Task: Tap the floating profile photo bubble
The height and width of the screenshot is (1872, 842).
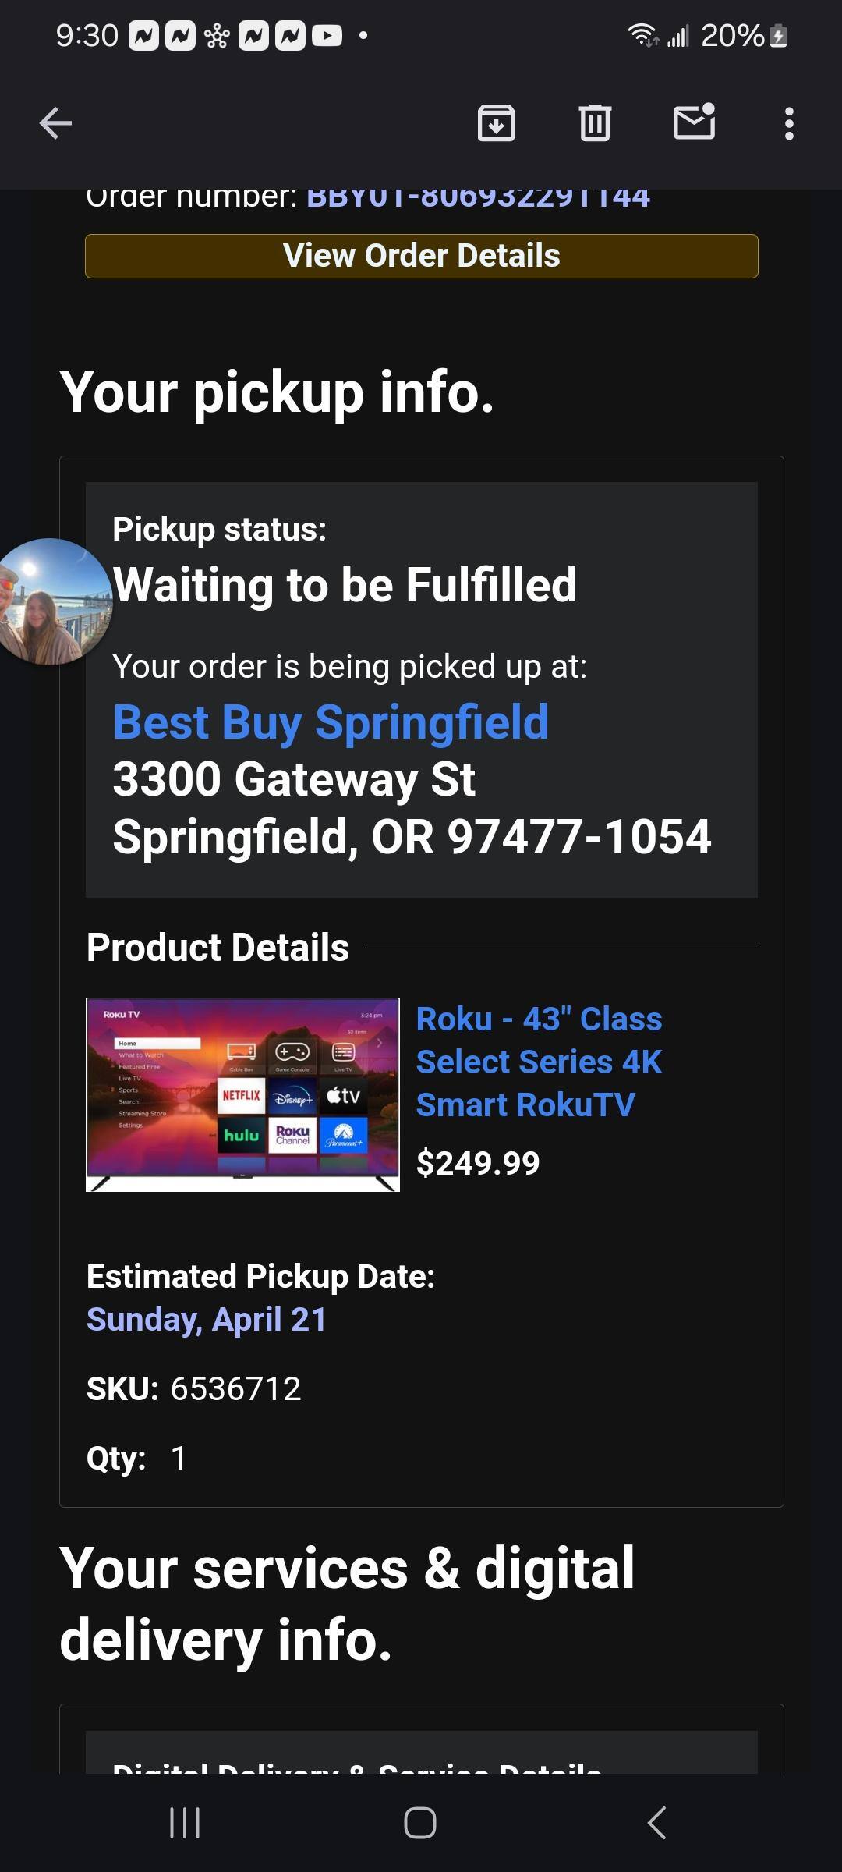Action: [51, 601]
